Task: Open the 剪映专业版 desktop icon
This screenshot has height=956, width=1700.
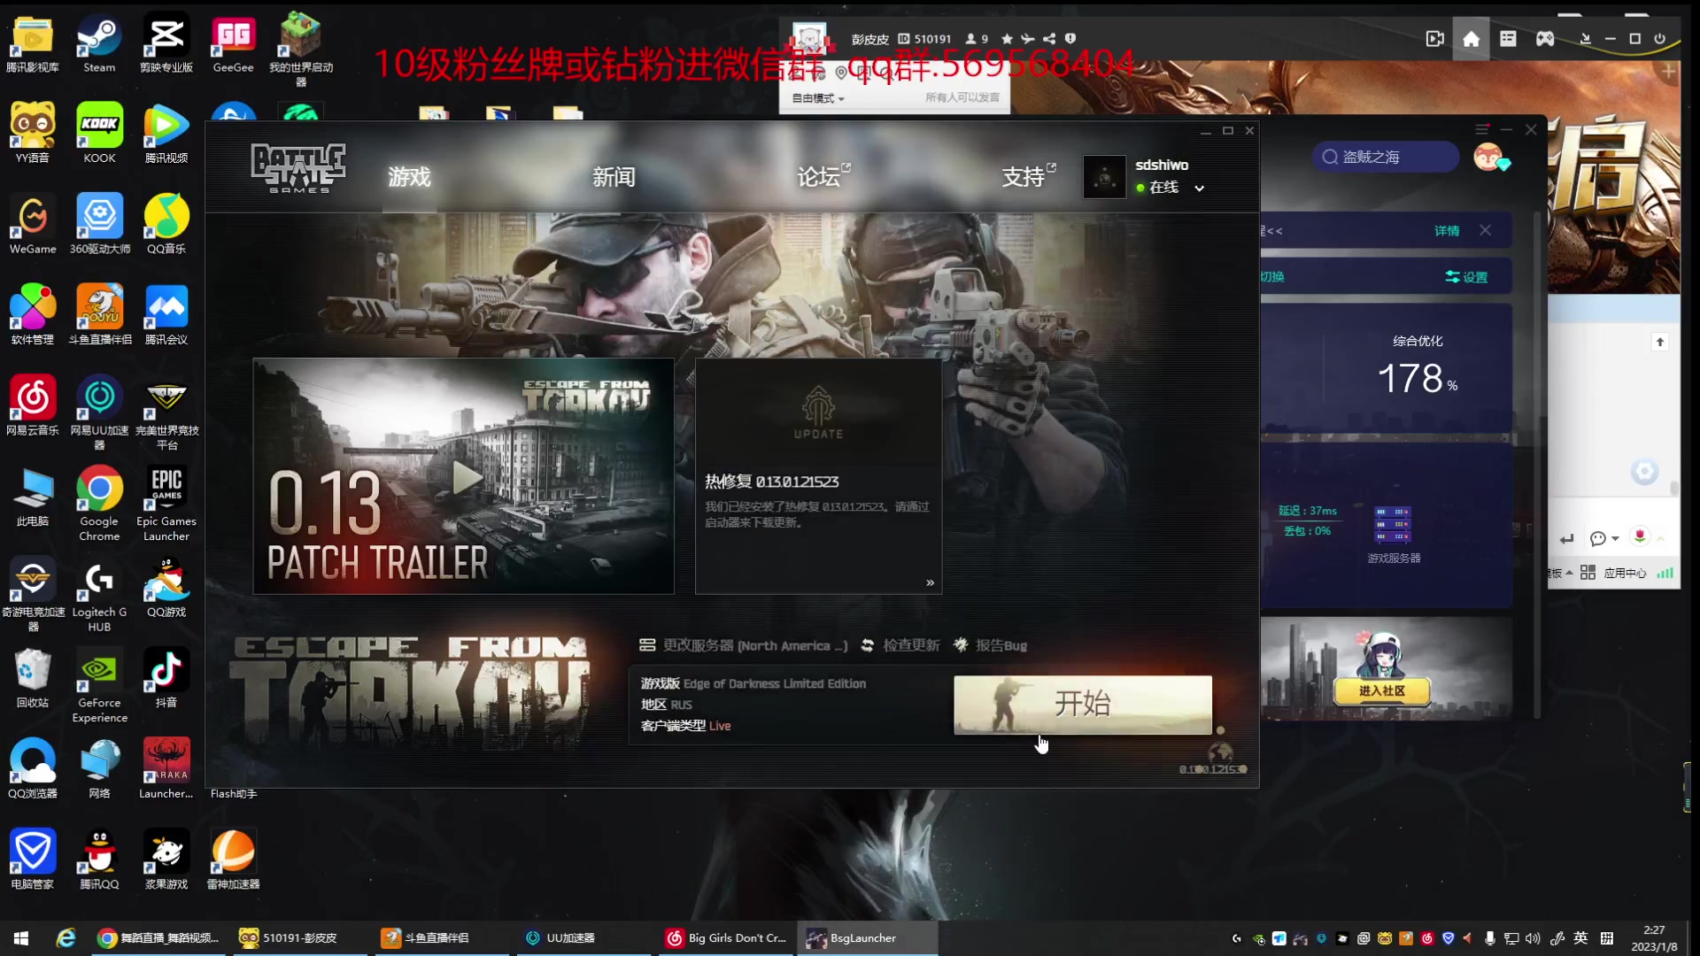Action: [166, 44]
